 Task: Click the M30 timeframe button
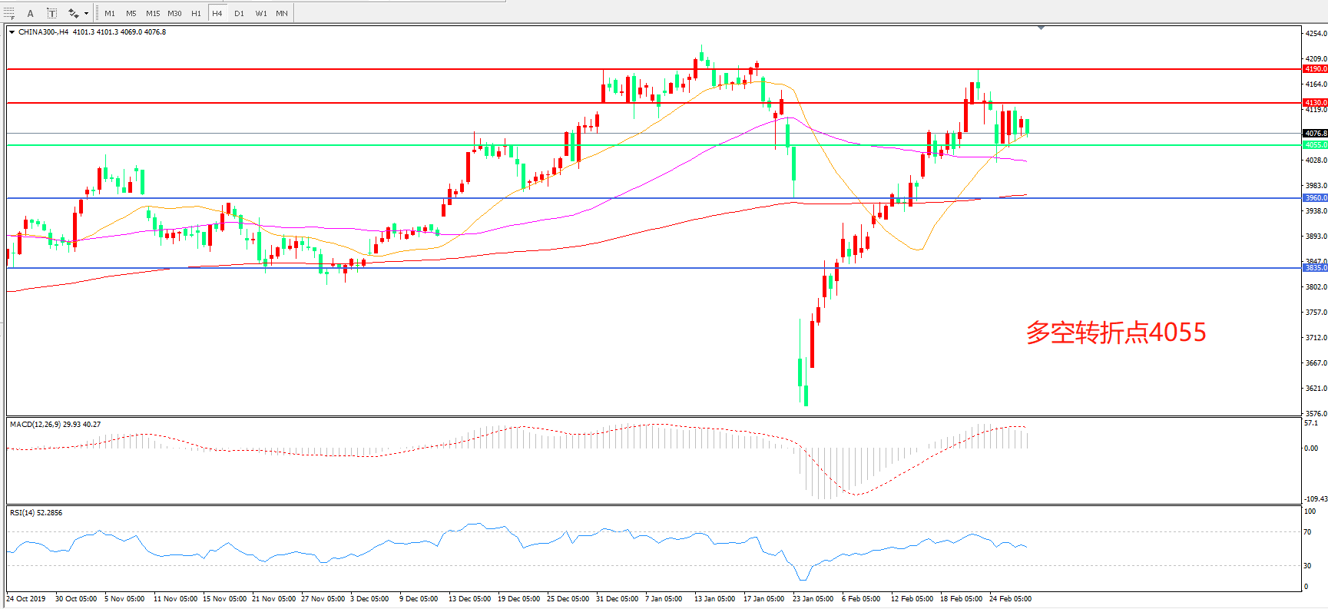174,13
